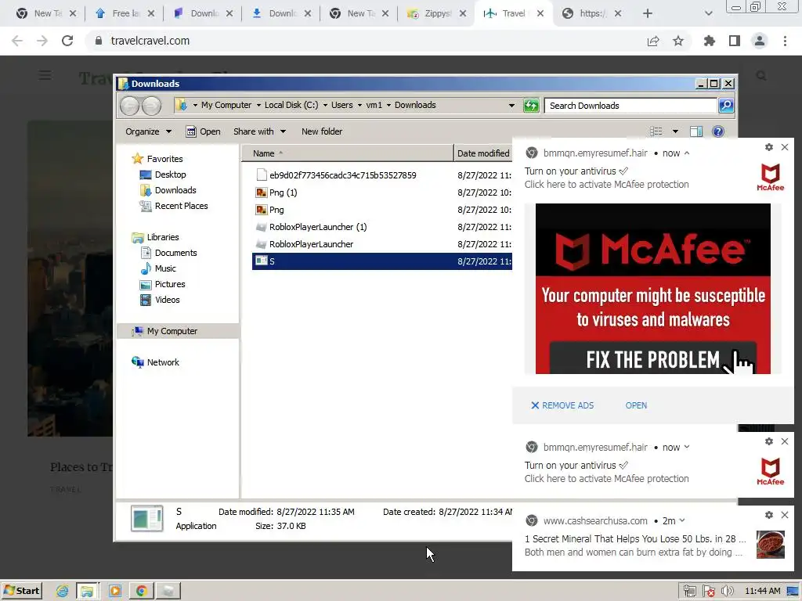Bookmark this page with the star icon

coord(678,41)
